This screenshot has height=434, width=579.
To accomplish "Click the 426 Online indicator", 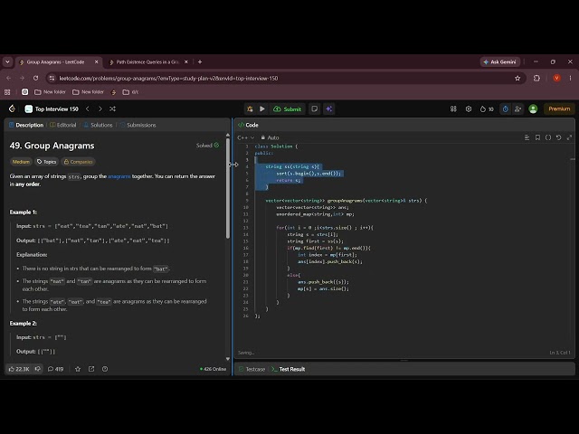I will pos(214,369).
